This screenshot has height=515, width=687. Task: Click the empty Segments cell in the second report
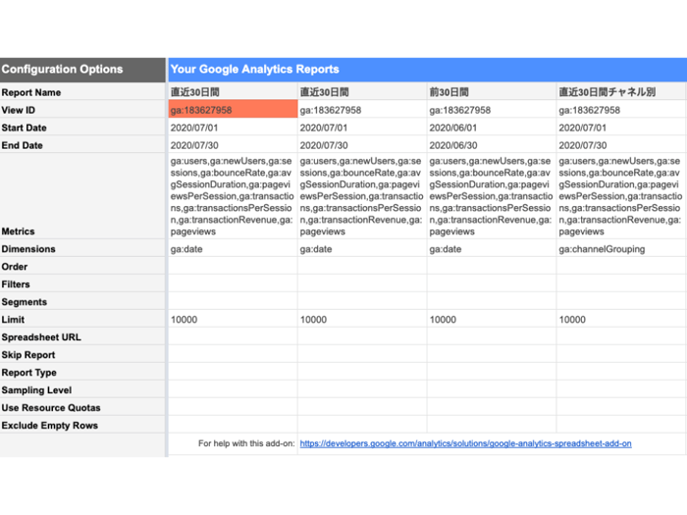coord(362,301)
